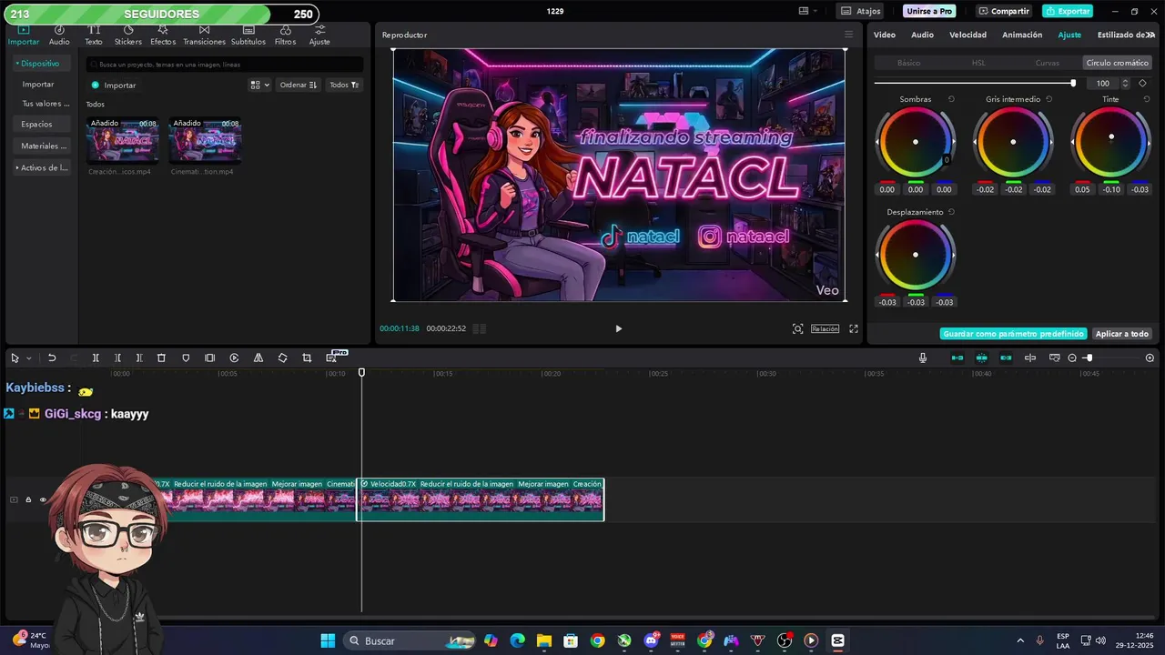Open the Transiciones panel

tap(204, 35)
